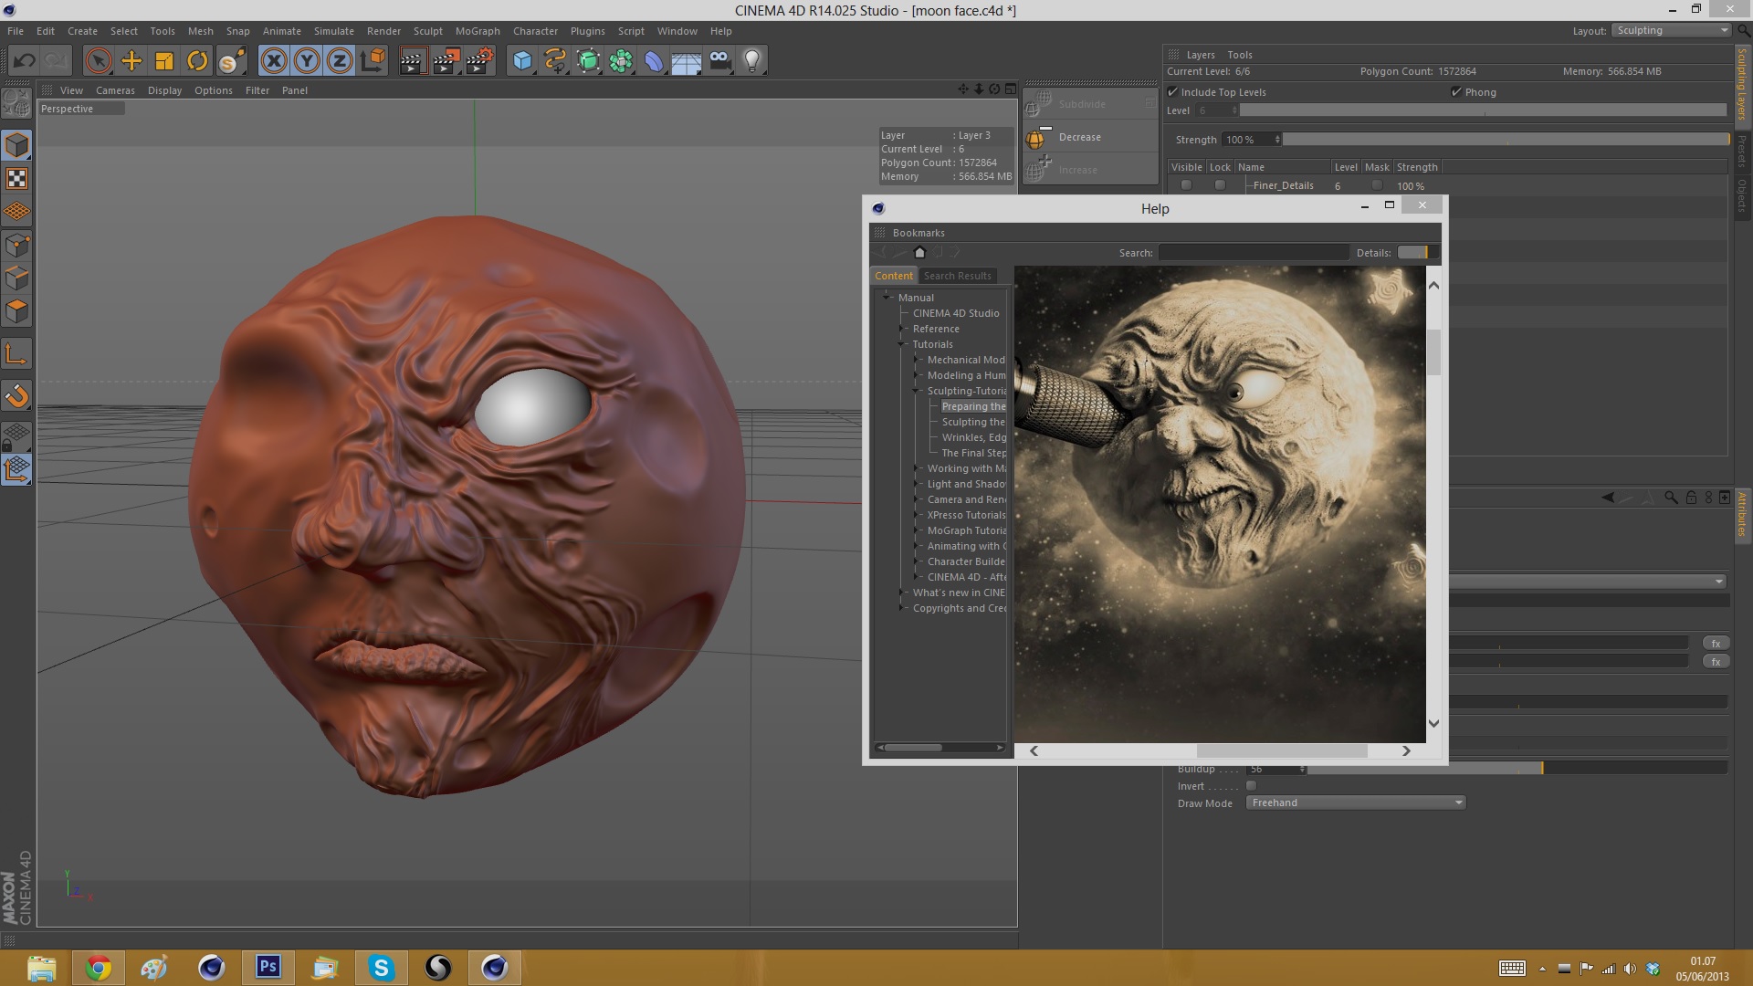Add a light object
The width and height of the screenshot is (1753, 986).
click(x=752, y=61)
